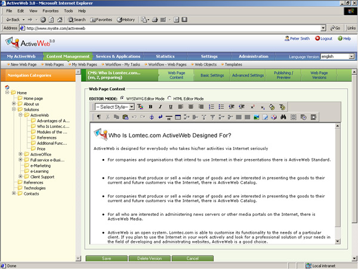This screenshot has width=358, height=269.
Task: Open the browser Tools menu
Action: point(68,11)
